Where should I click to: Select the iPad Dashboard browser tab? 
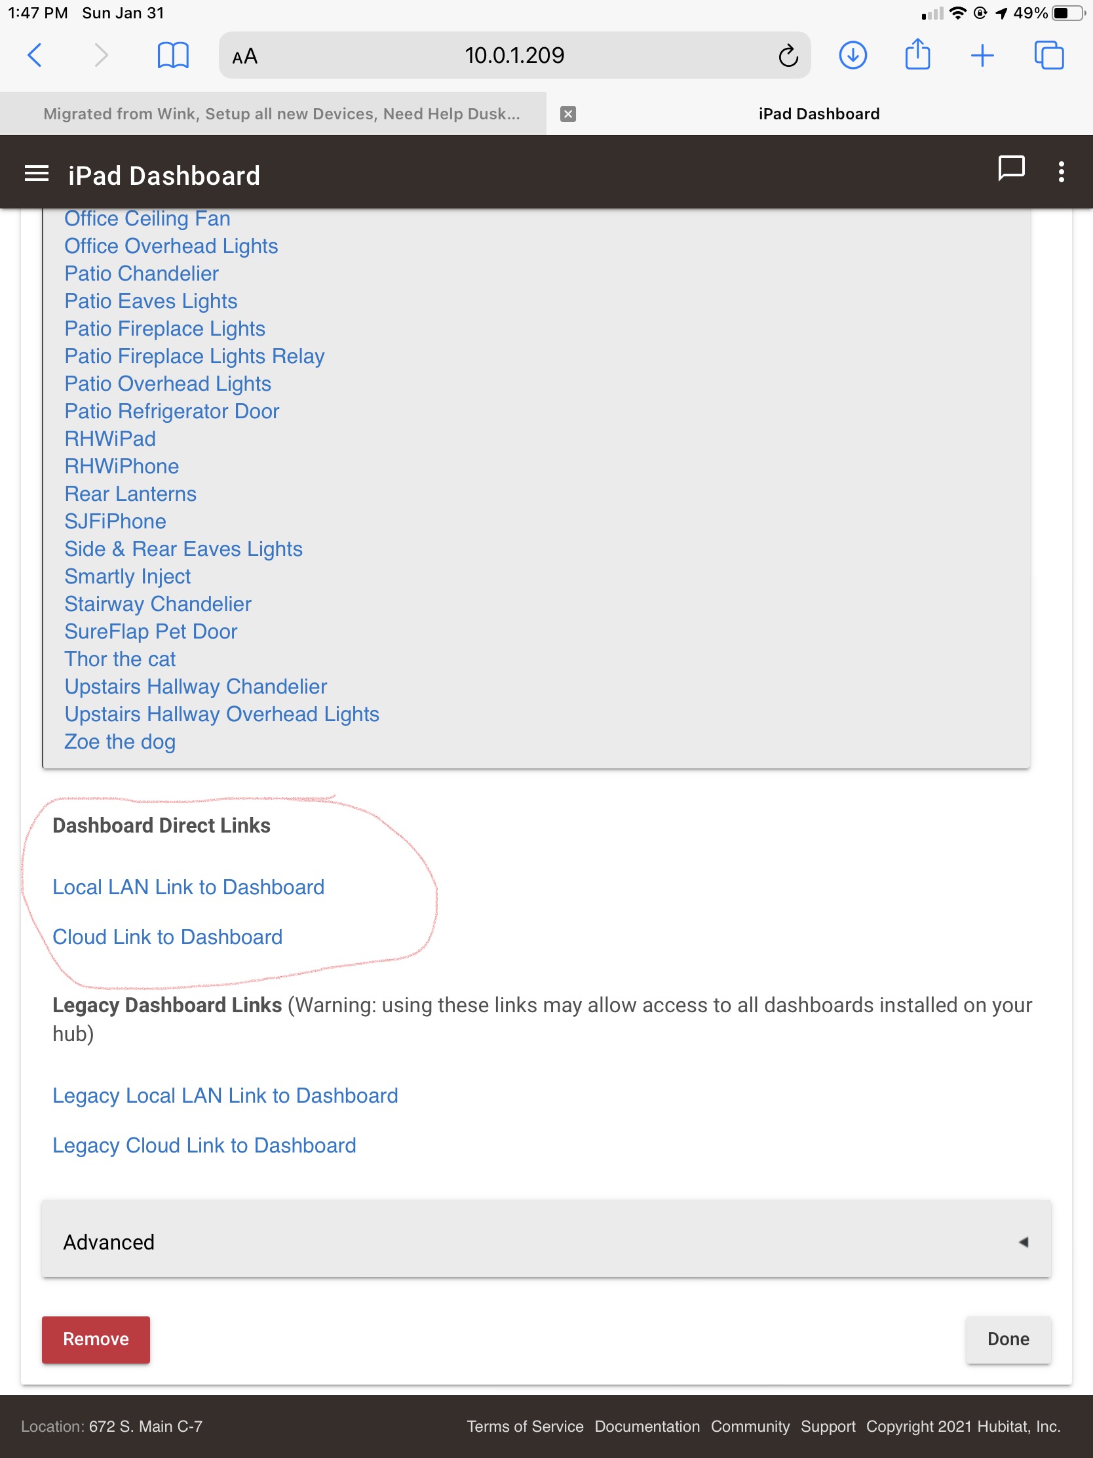point(819,114)
